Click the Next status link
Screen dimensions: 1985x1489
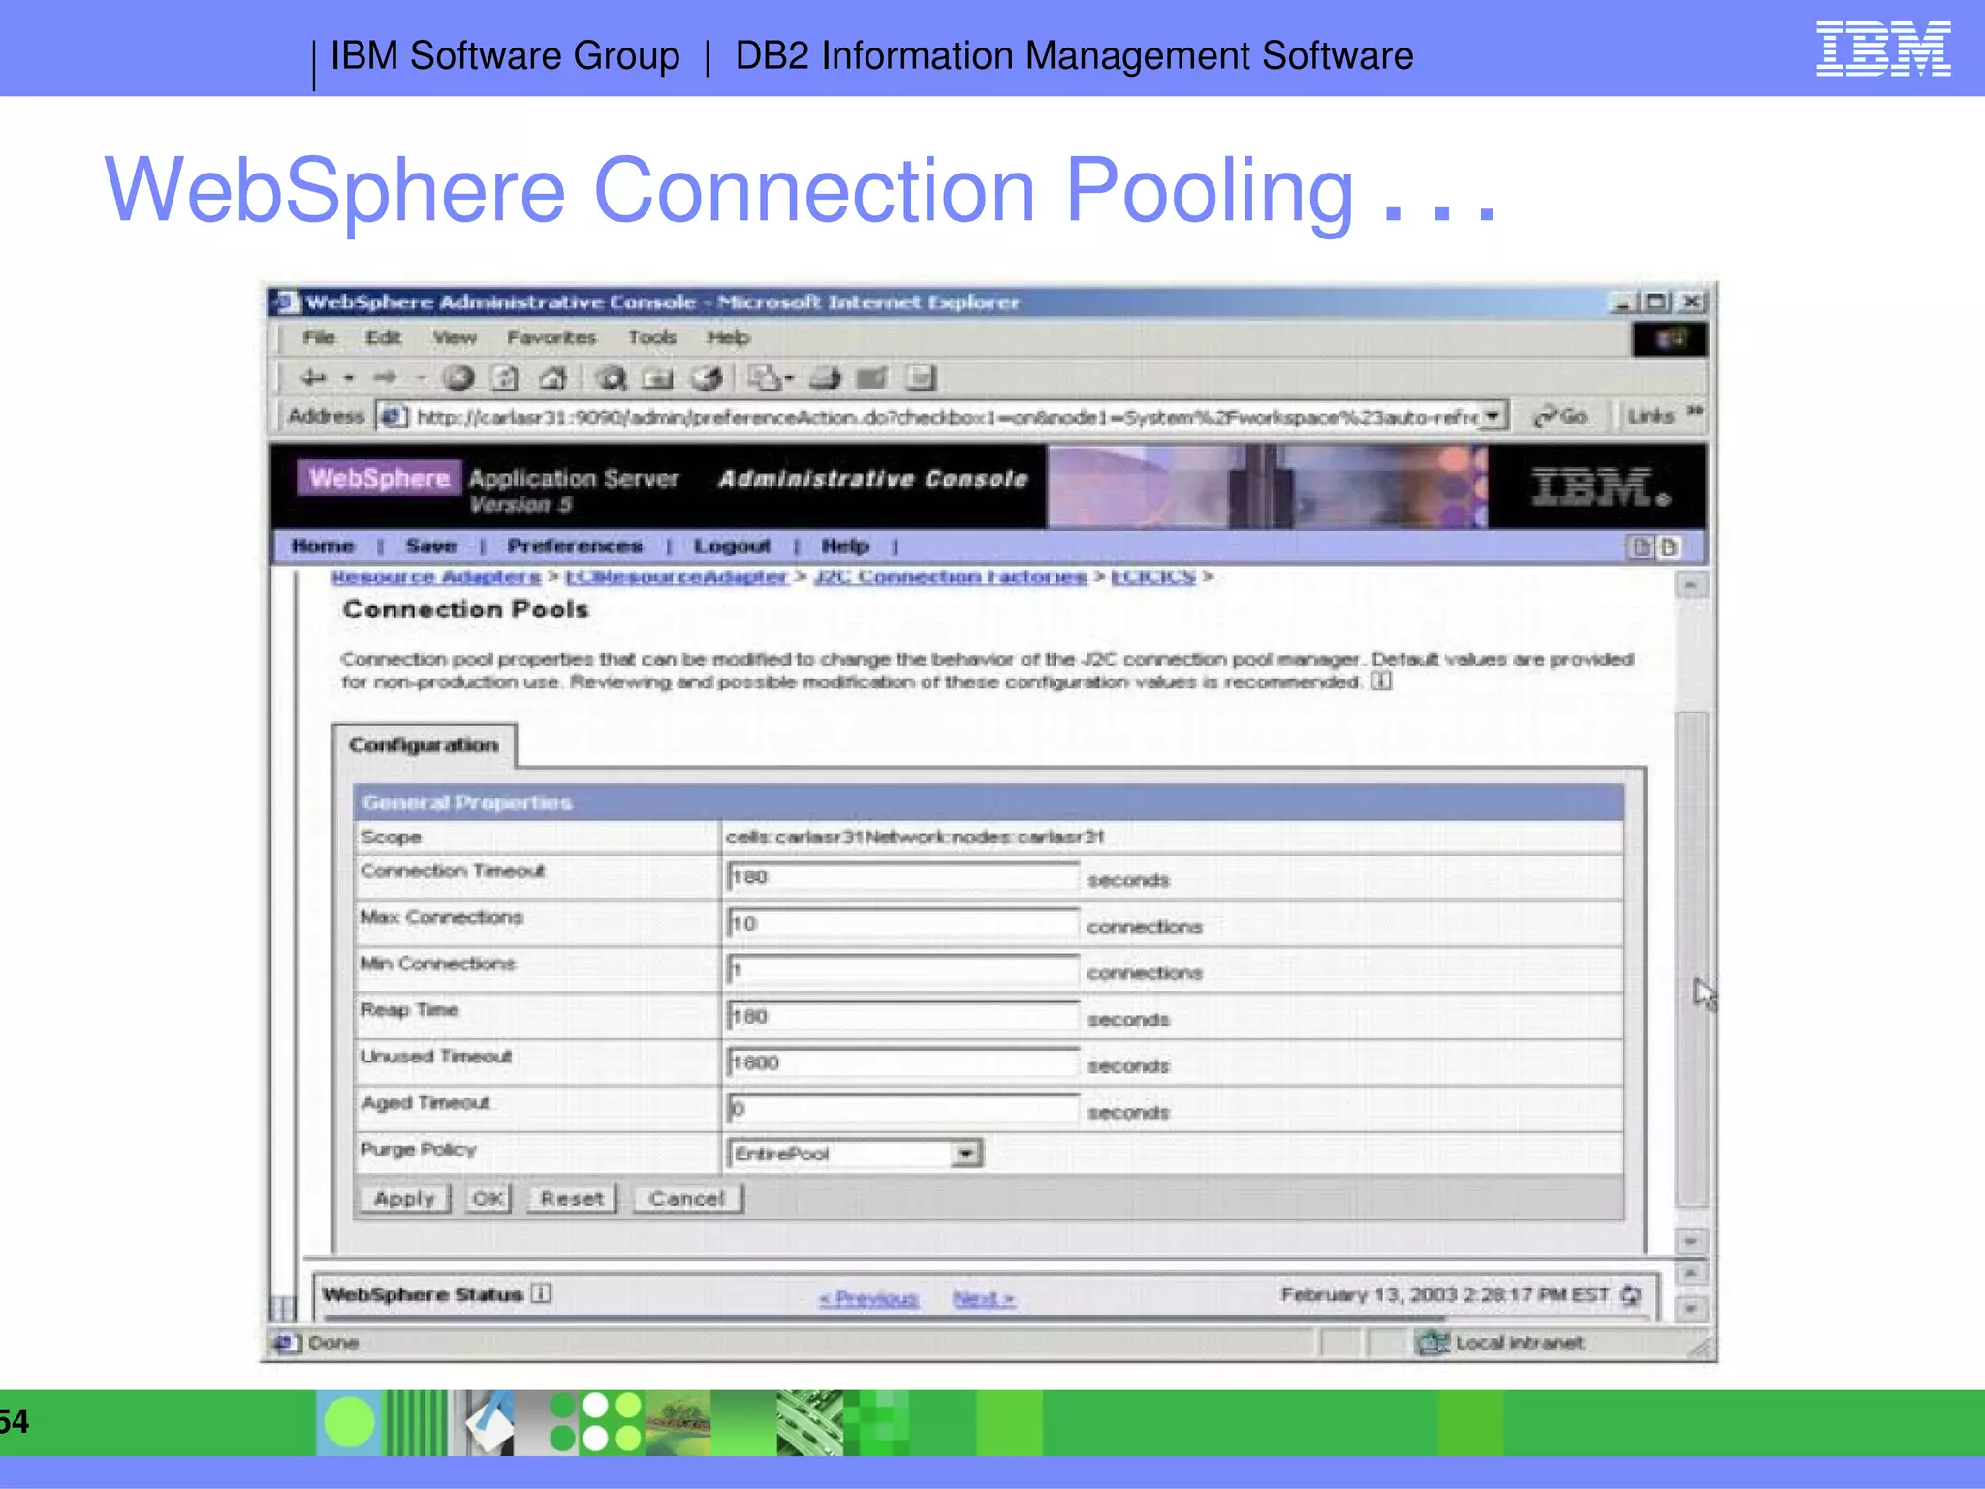[x=983, y=1298]
